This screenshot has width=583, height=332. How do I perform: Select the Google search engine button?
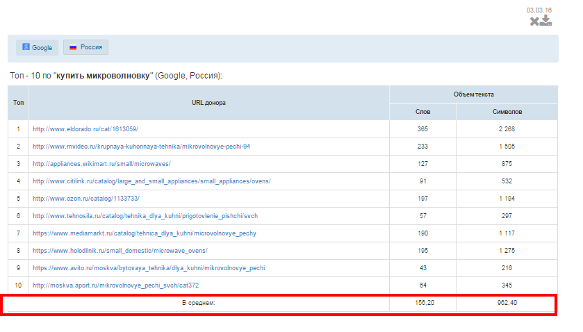[37, 48]
